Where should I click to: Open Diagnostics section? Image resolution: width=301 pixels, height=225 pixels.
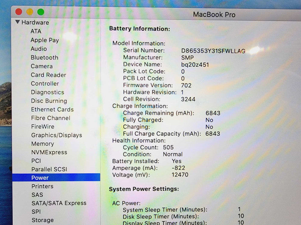click(x=48, y=92)
